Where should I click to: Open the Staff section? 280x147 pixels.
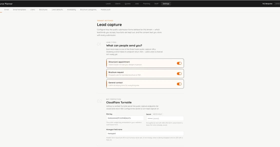click(x=156, y=3)
